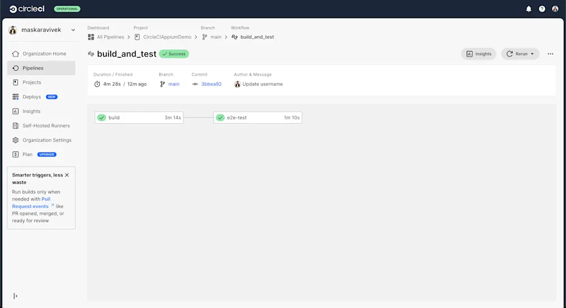Click the Insights chart sidebar icon
The image size is (566, 308).
tap(16, 111)
